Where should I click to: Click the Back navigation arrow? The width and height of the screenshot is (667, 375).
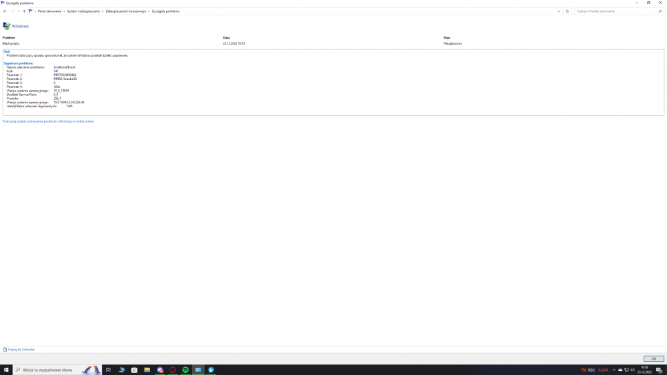[x=5, y=11]
